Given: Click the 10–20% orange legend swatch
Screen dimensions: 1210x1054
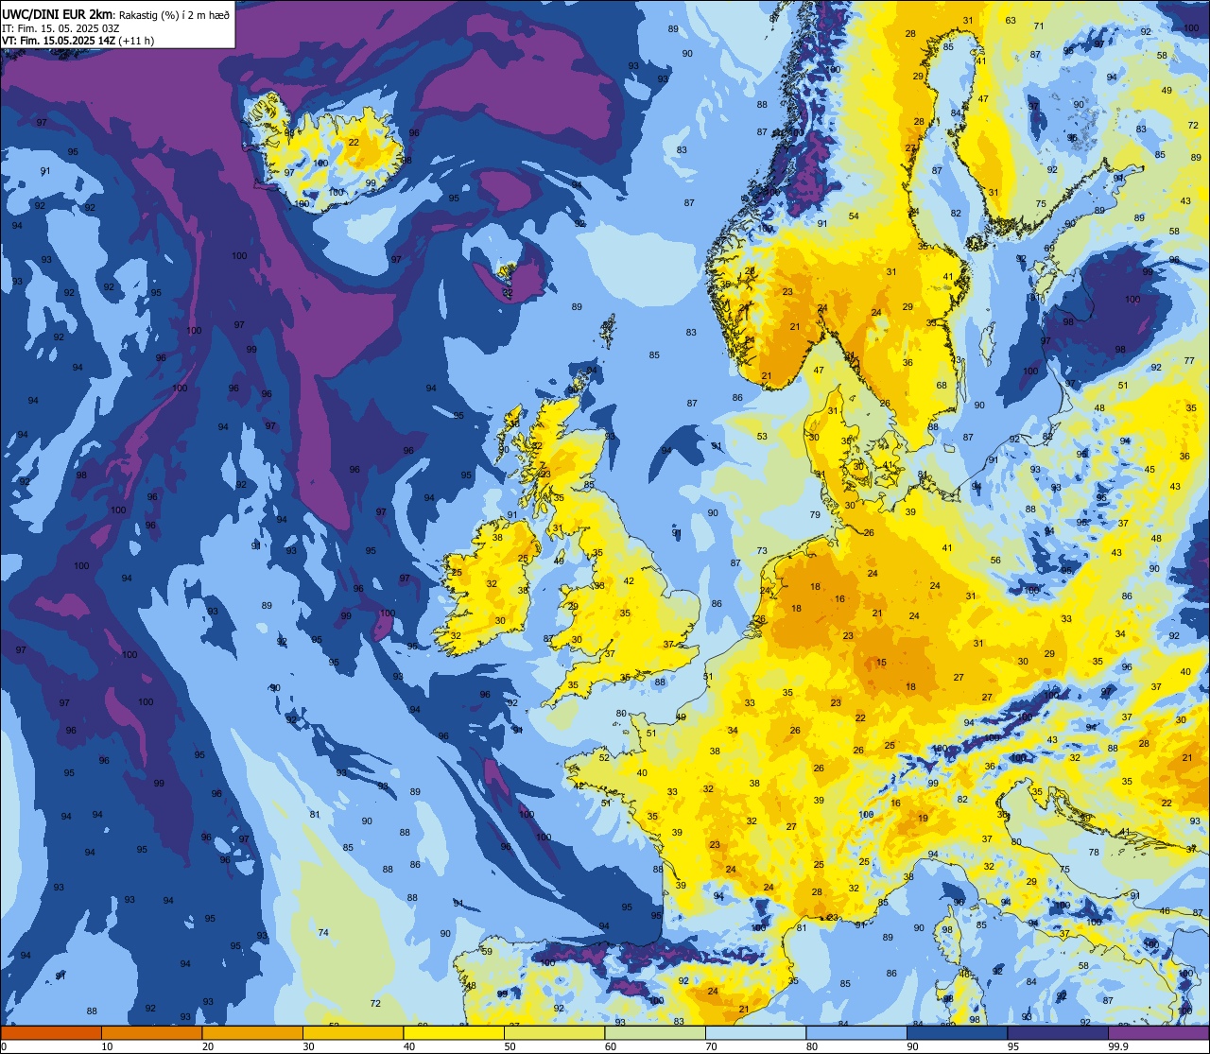Looking at the screenshot, I should point(151,1032).
